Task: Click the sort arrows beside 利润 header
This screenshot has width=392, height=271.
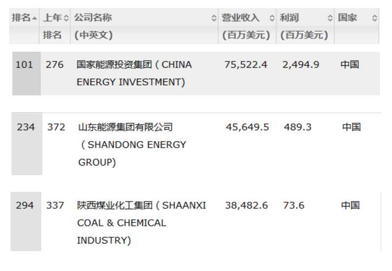Action: (330, 18)
